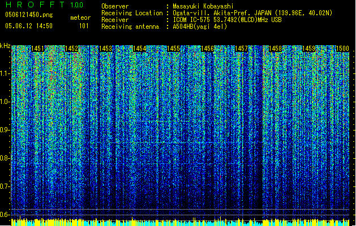356x226 pixels.
Task: Click the Observer field label
Action: [x=115, y=6]
